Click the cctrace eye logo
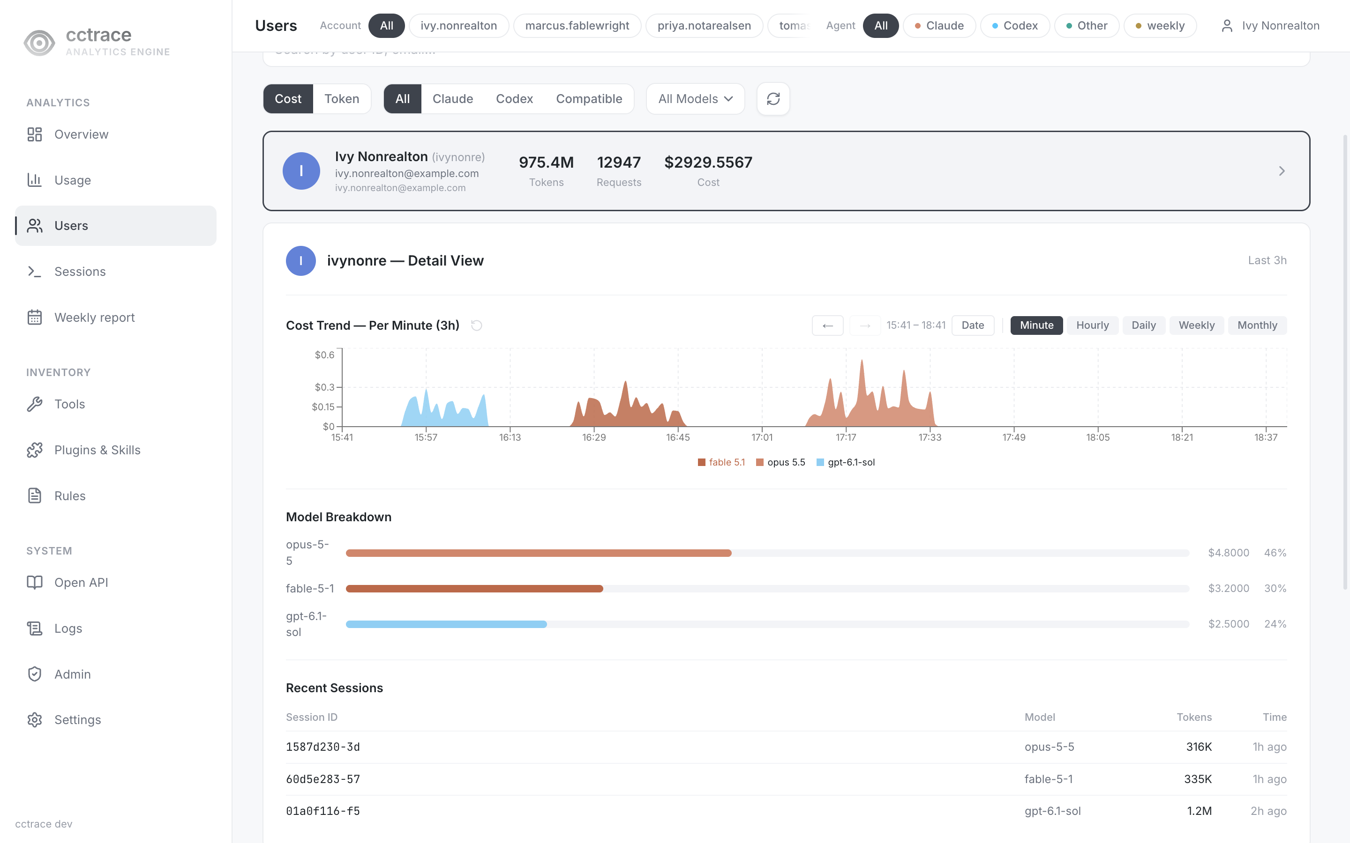The width and height of the screenshot is (1350, 843). [39, 43]
